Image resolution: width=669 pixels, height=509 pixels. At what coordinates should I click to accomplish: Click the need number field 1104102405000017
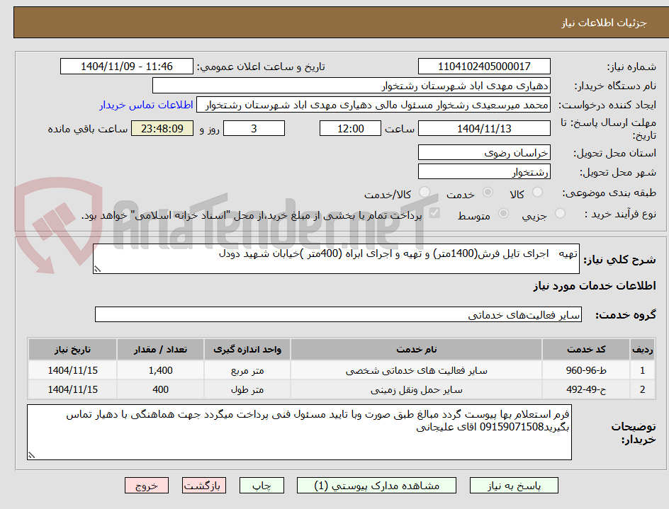pyautogui.click(x=484, y=67)
